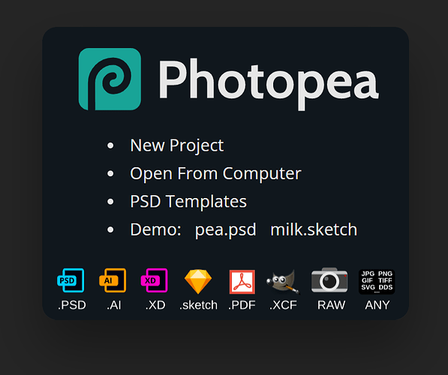Image resolution: width=448 pixels, height=375 pixels.
Task: Click the Photopea title text
Action: (x=269, y=82)
